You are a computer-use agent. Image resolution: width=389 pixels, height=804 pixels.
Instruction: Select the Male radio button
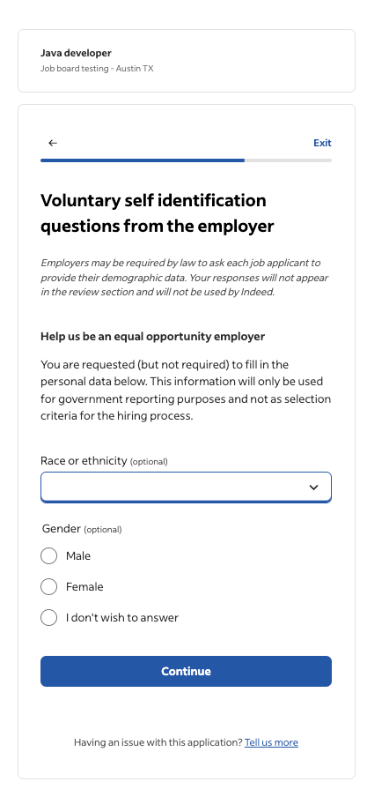[x=48, y=555]
